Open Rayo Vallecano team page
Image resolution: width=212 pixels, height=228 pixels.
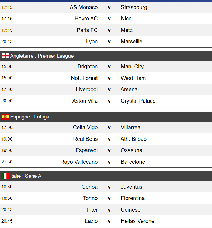pyautogui.click(x=79, y=162)
